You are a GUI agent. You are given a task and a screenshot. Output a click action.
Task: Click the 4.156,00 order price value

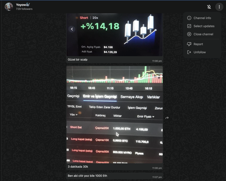(x=142, y=130)
